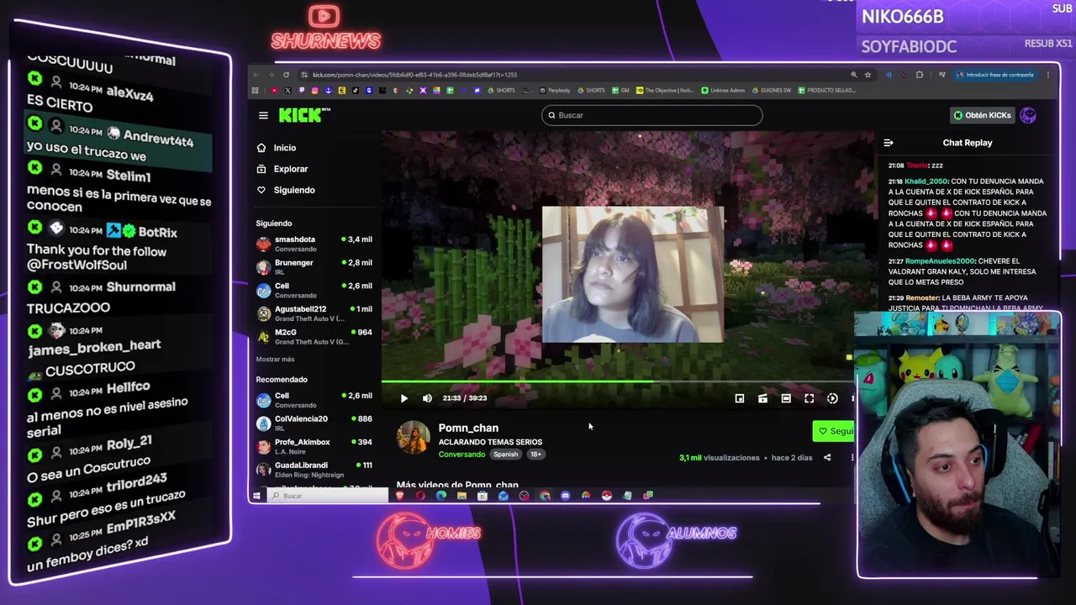Click the Windows taskbar Buscar box
This screenshot has width=1076, height=605.
coord(329,496)
